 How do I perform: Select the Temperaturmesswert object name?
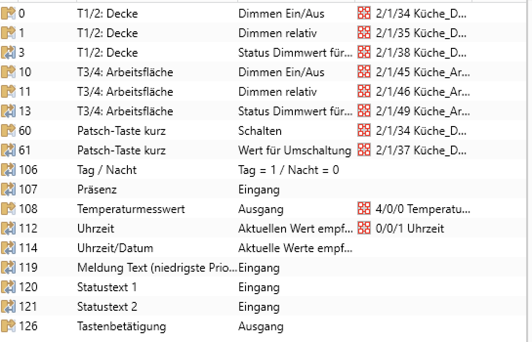coord(131,209)
